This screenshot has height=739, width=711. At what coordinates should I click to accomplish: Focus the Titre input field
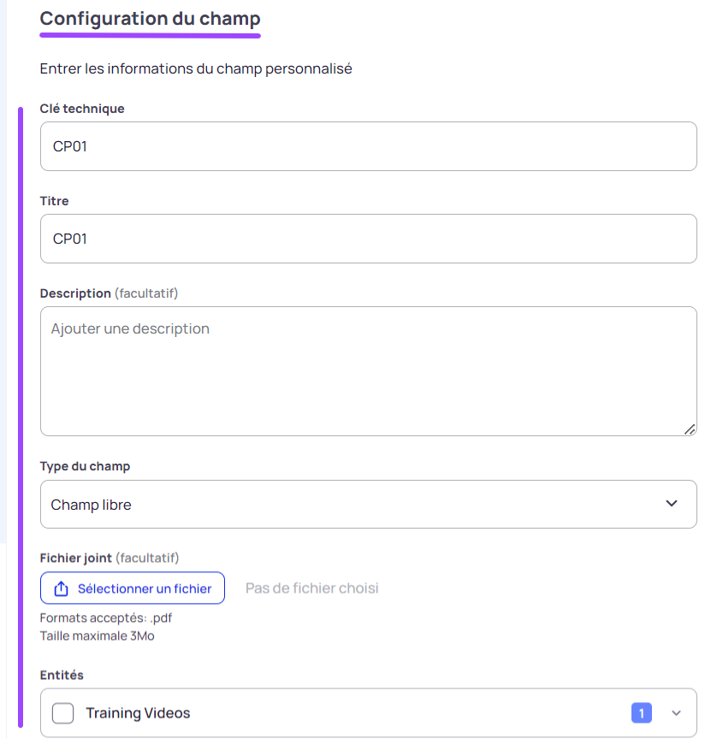(368, 239)
